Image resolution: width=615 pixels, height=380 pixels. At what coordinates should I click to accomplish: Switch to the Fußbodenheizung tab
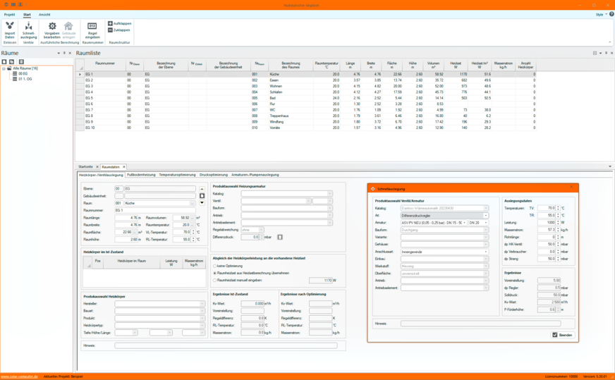(x=142, y=175)
